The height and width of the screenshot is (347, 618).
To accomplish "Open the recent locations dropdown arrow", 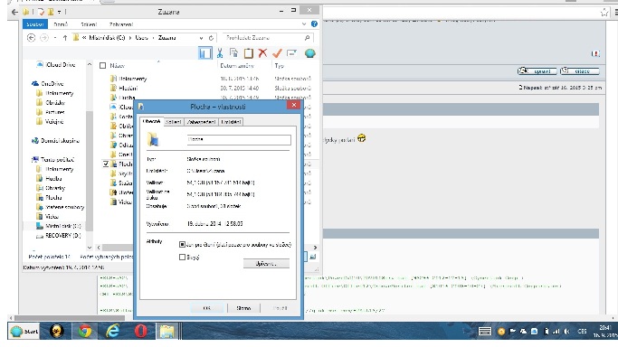I will pos(55,38).
